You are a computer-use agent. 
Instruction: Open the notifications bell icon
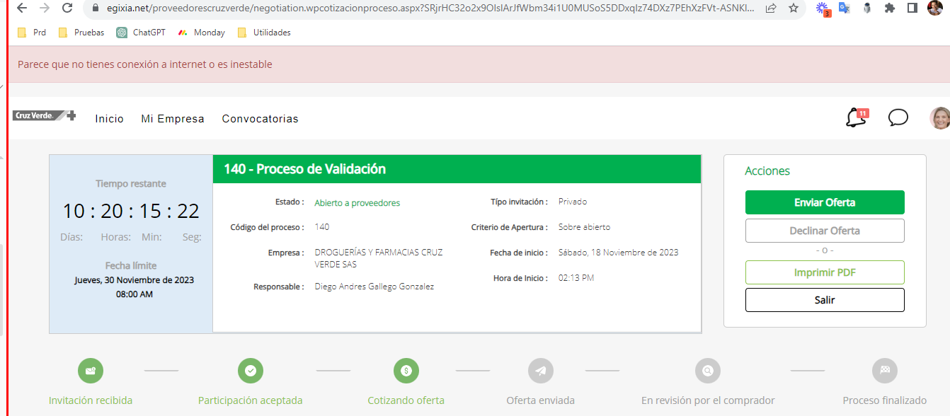coord(855,118)
